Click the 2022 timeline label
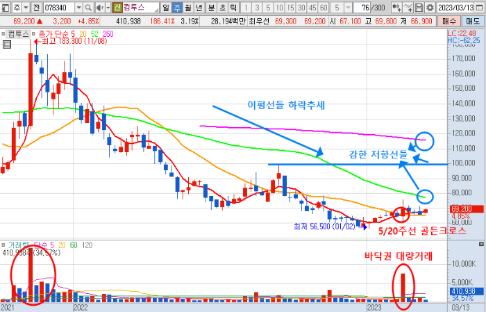This screenshot has height=312, width=486. click(x=81, y=308)
